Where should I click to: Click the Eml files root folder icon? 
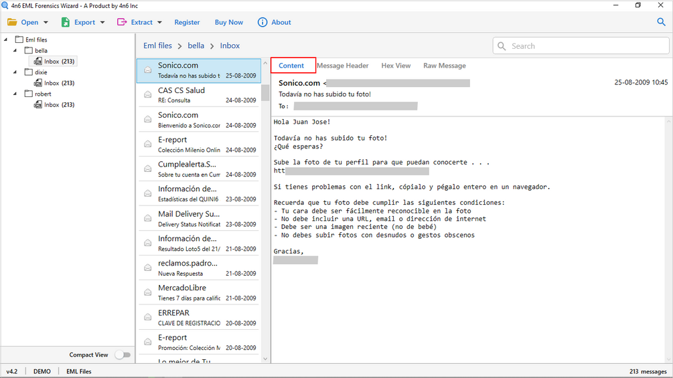pos(19,39)
